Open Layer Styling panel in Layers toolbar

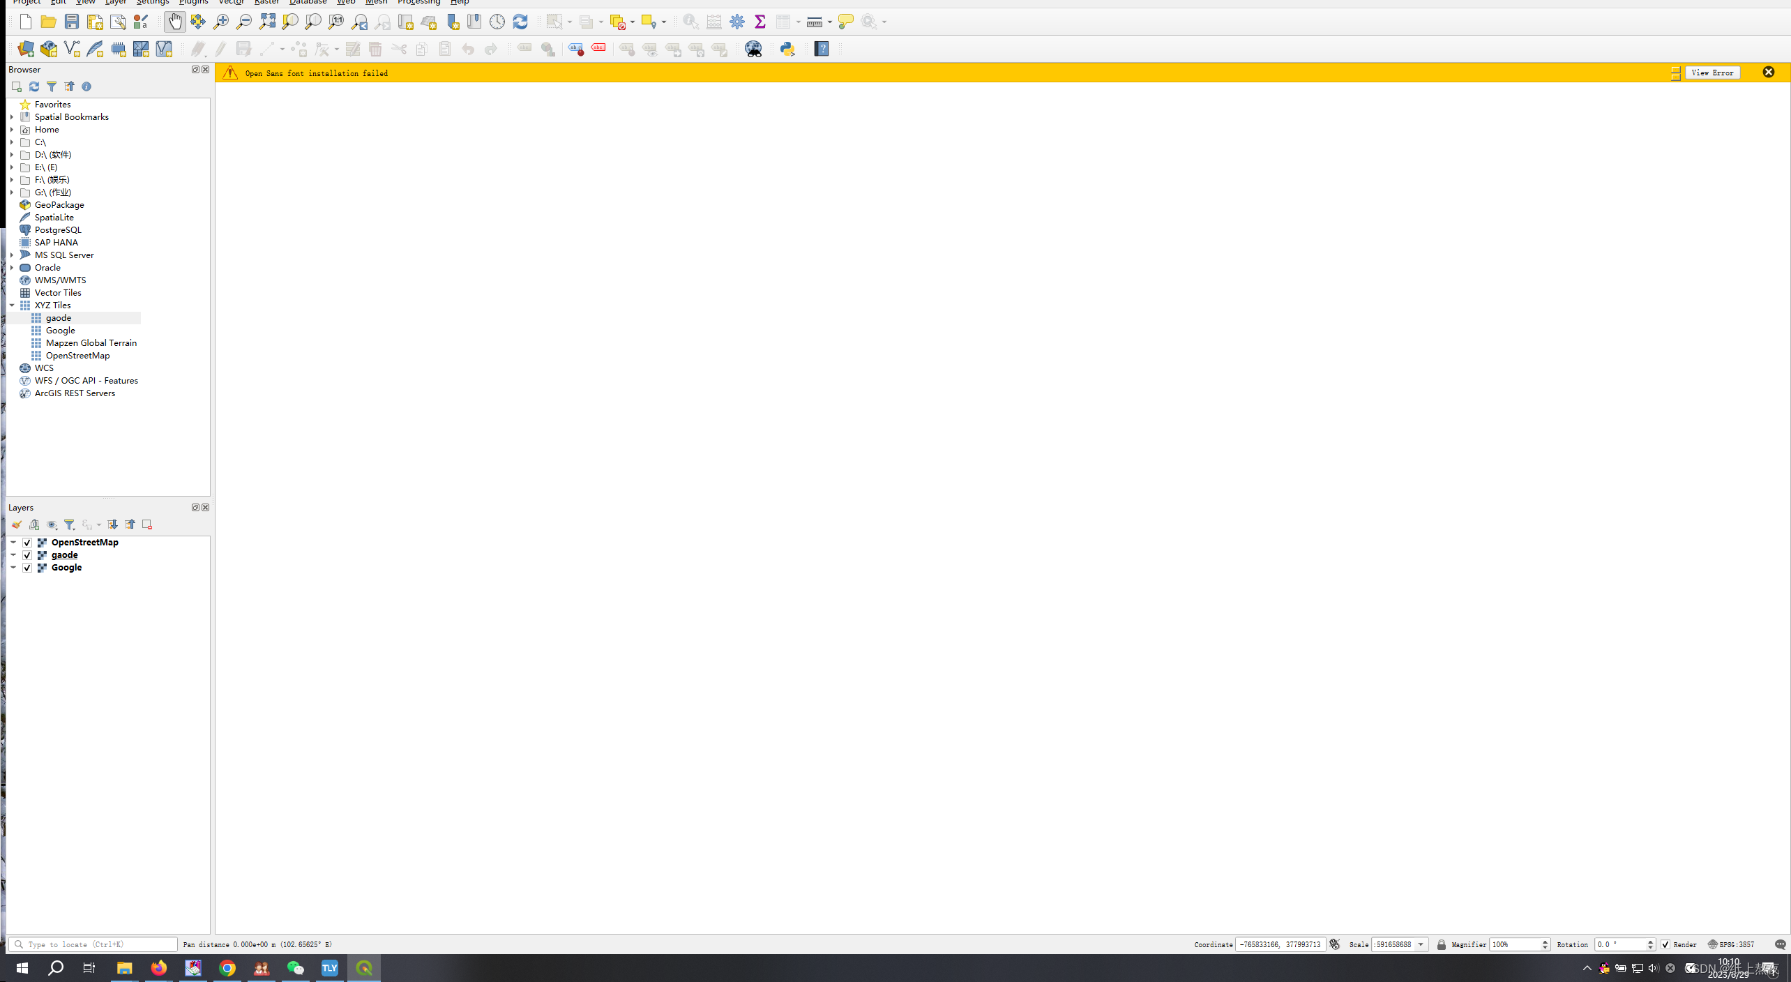point(16,524)
